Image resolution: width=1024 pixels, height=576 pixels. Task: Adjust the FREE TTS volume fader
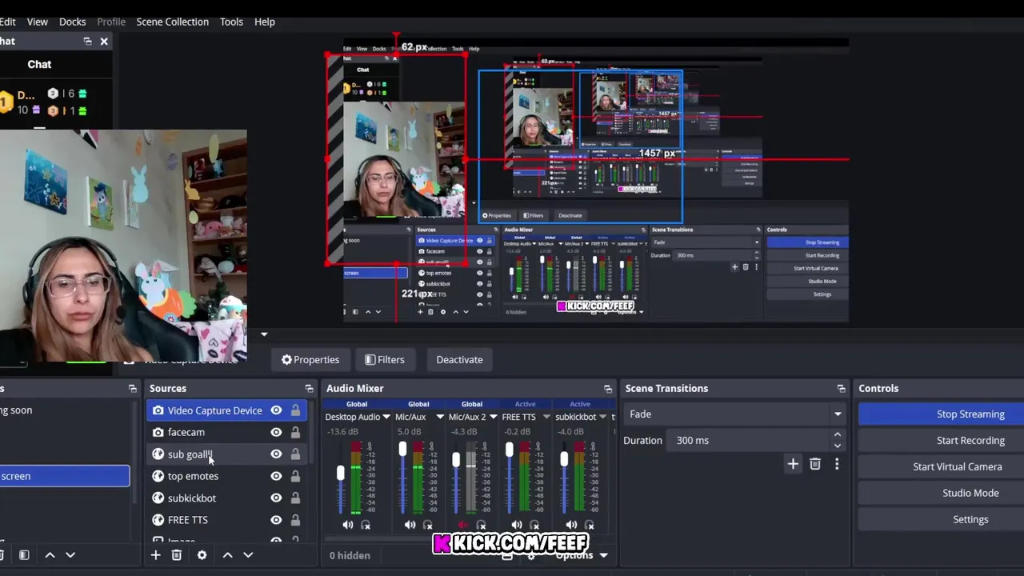coord(510,451)
